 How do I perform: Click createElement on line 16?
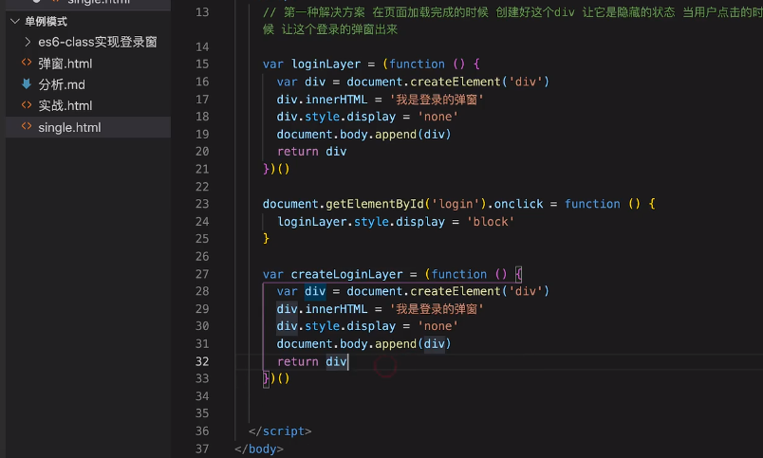(x=456, y=82)
